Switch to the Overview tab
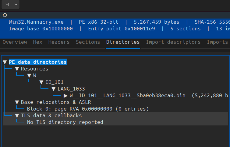 [x=15, y=42]
